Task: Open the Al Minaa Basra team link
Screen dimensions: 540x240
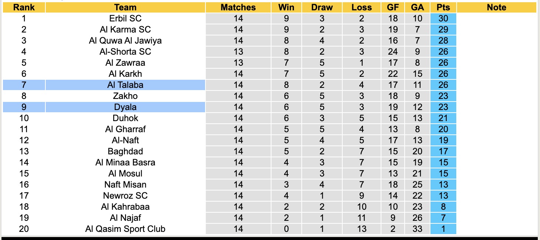Action: pos(125,162)
